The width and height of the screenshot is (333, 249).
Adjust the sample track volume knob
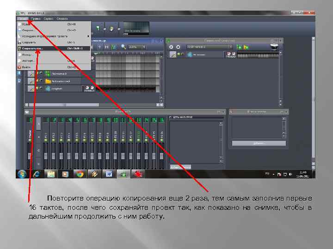(x=87, y=88)
